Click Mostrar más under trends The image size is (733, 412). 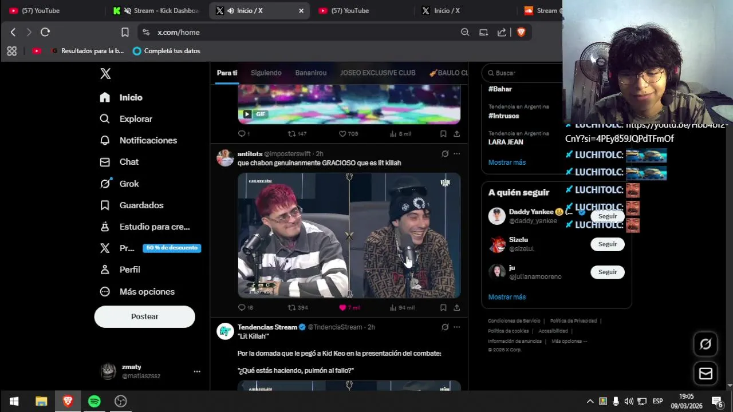pyautogui.click(x=507, y=163)
